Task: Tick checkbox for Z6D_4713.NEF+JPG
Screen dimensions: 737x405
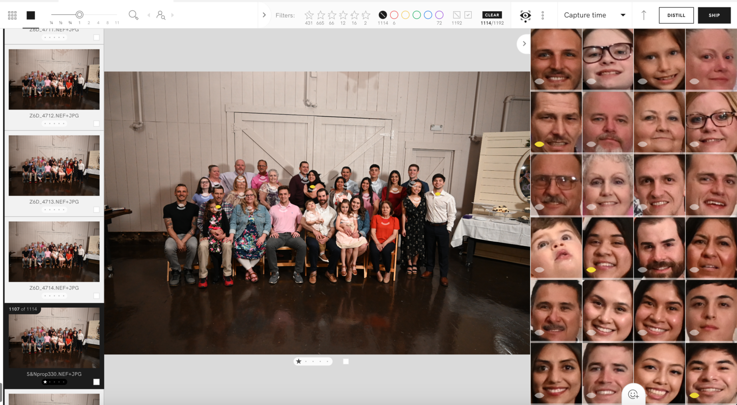Action: (x=96, y=210)
